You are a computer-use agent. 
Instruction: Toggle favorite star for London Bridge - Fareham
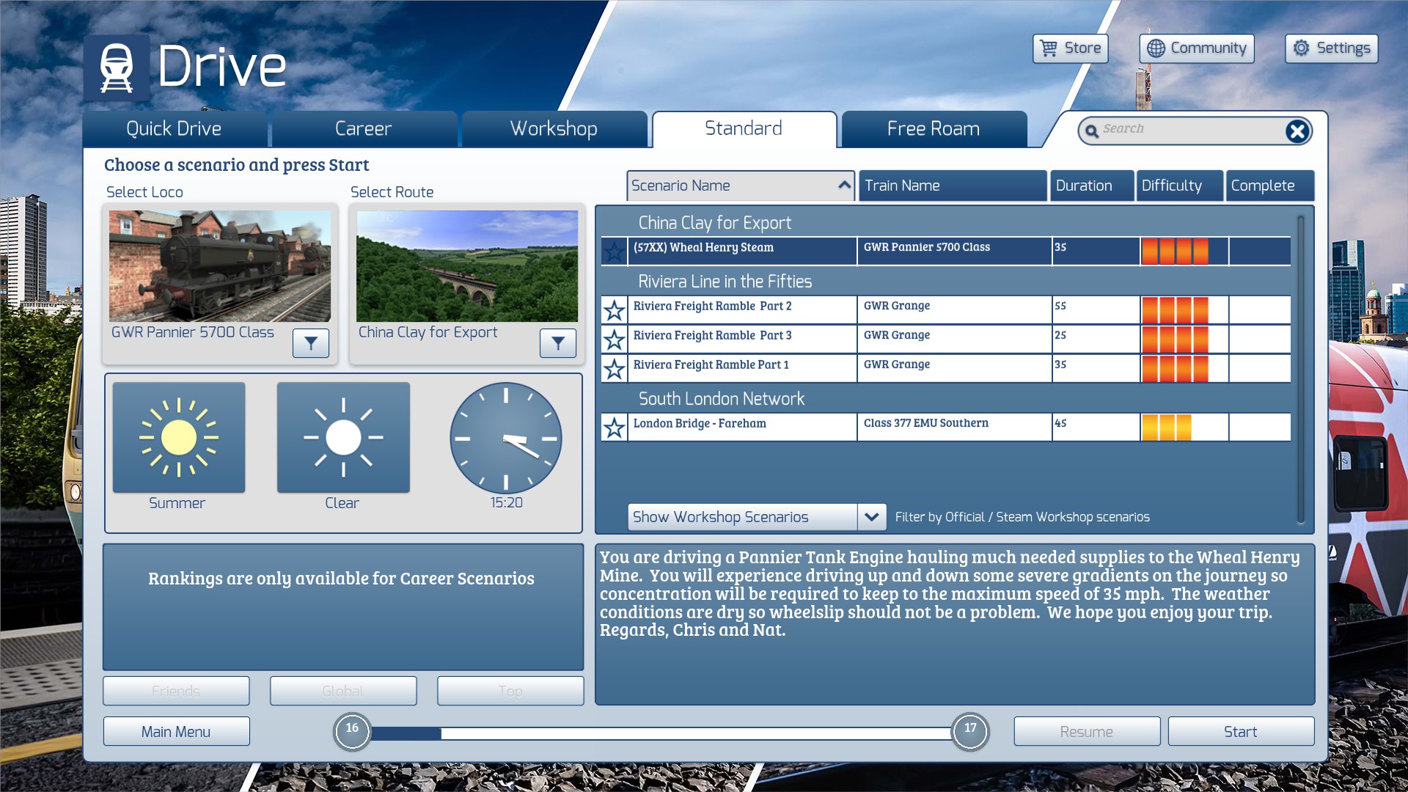click(x=615, y=427)
